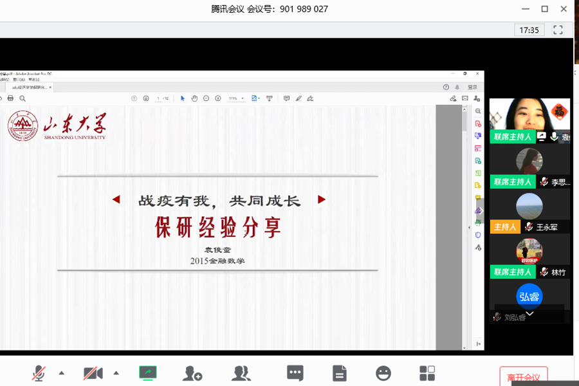Enter full screen mode for meeting
The image size is (579, 386).
558,30
